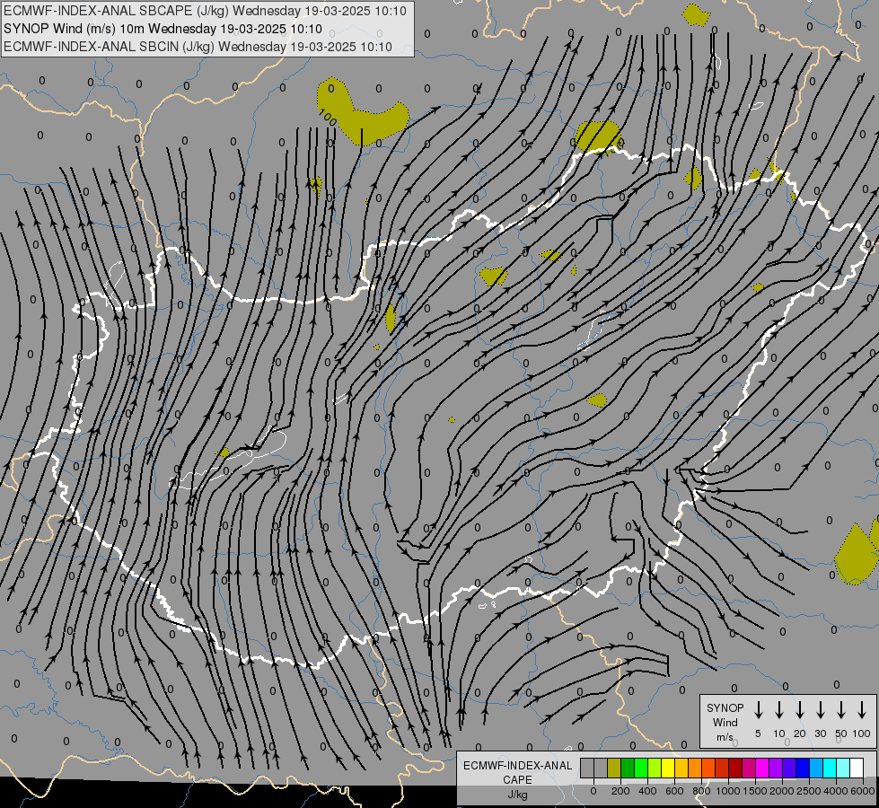Click the SBCAPE title line at top
This screenshot has height=808, width=879.
[205, 11]
